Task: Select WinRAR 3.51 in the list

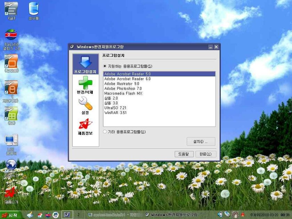Action: (x=160, y=113)
